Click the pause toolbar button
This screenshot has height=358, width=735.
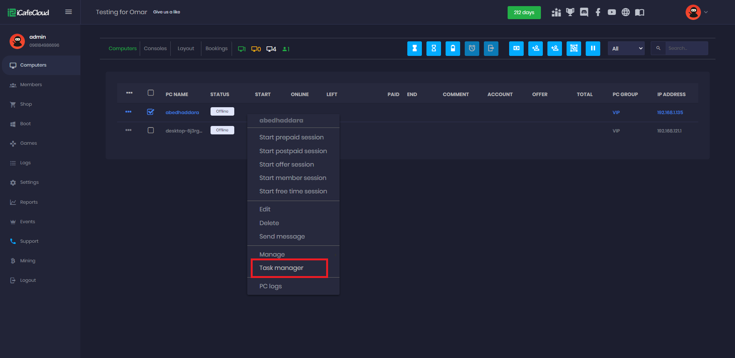593,49
